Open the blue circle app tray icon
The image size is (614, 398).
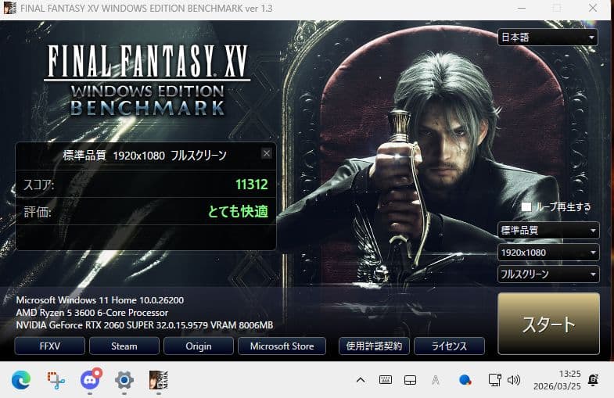pyautogui.click(x=465, y=380)
